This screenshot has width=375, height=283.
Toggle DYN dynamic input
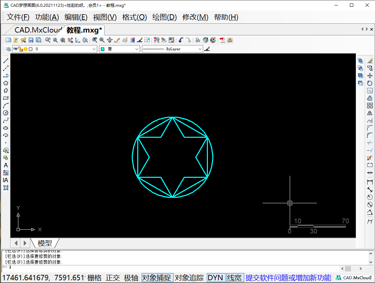click(x=215, y=278)
